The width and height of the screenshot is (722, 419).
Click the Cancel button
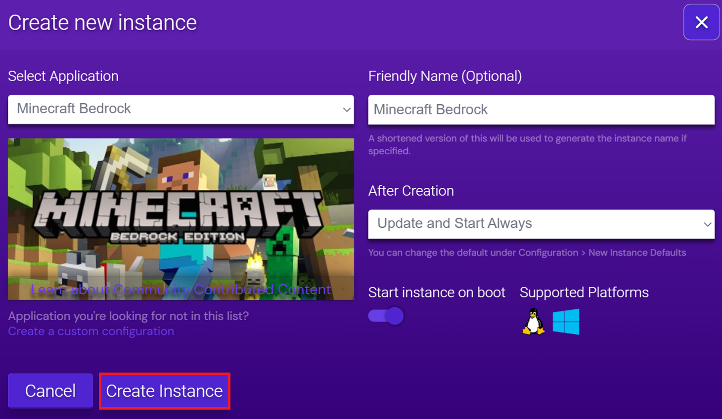point(50,391)
